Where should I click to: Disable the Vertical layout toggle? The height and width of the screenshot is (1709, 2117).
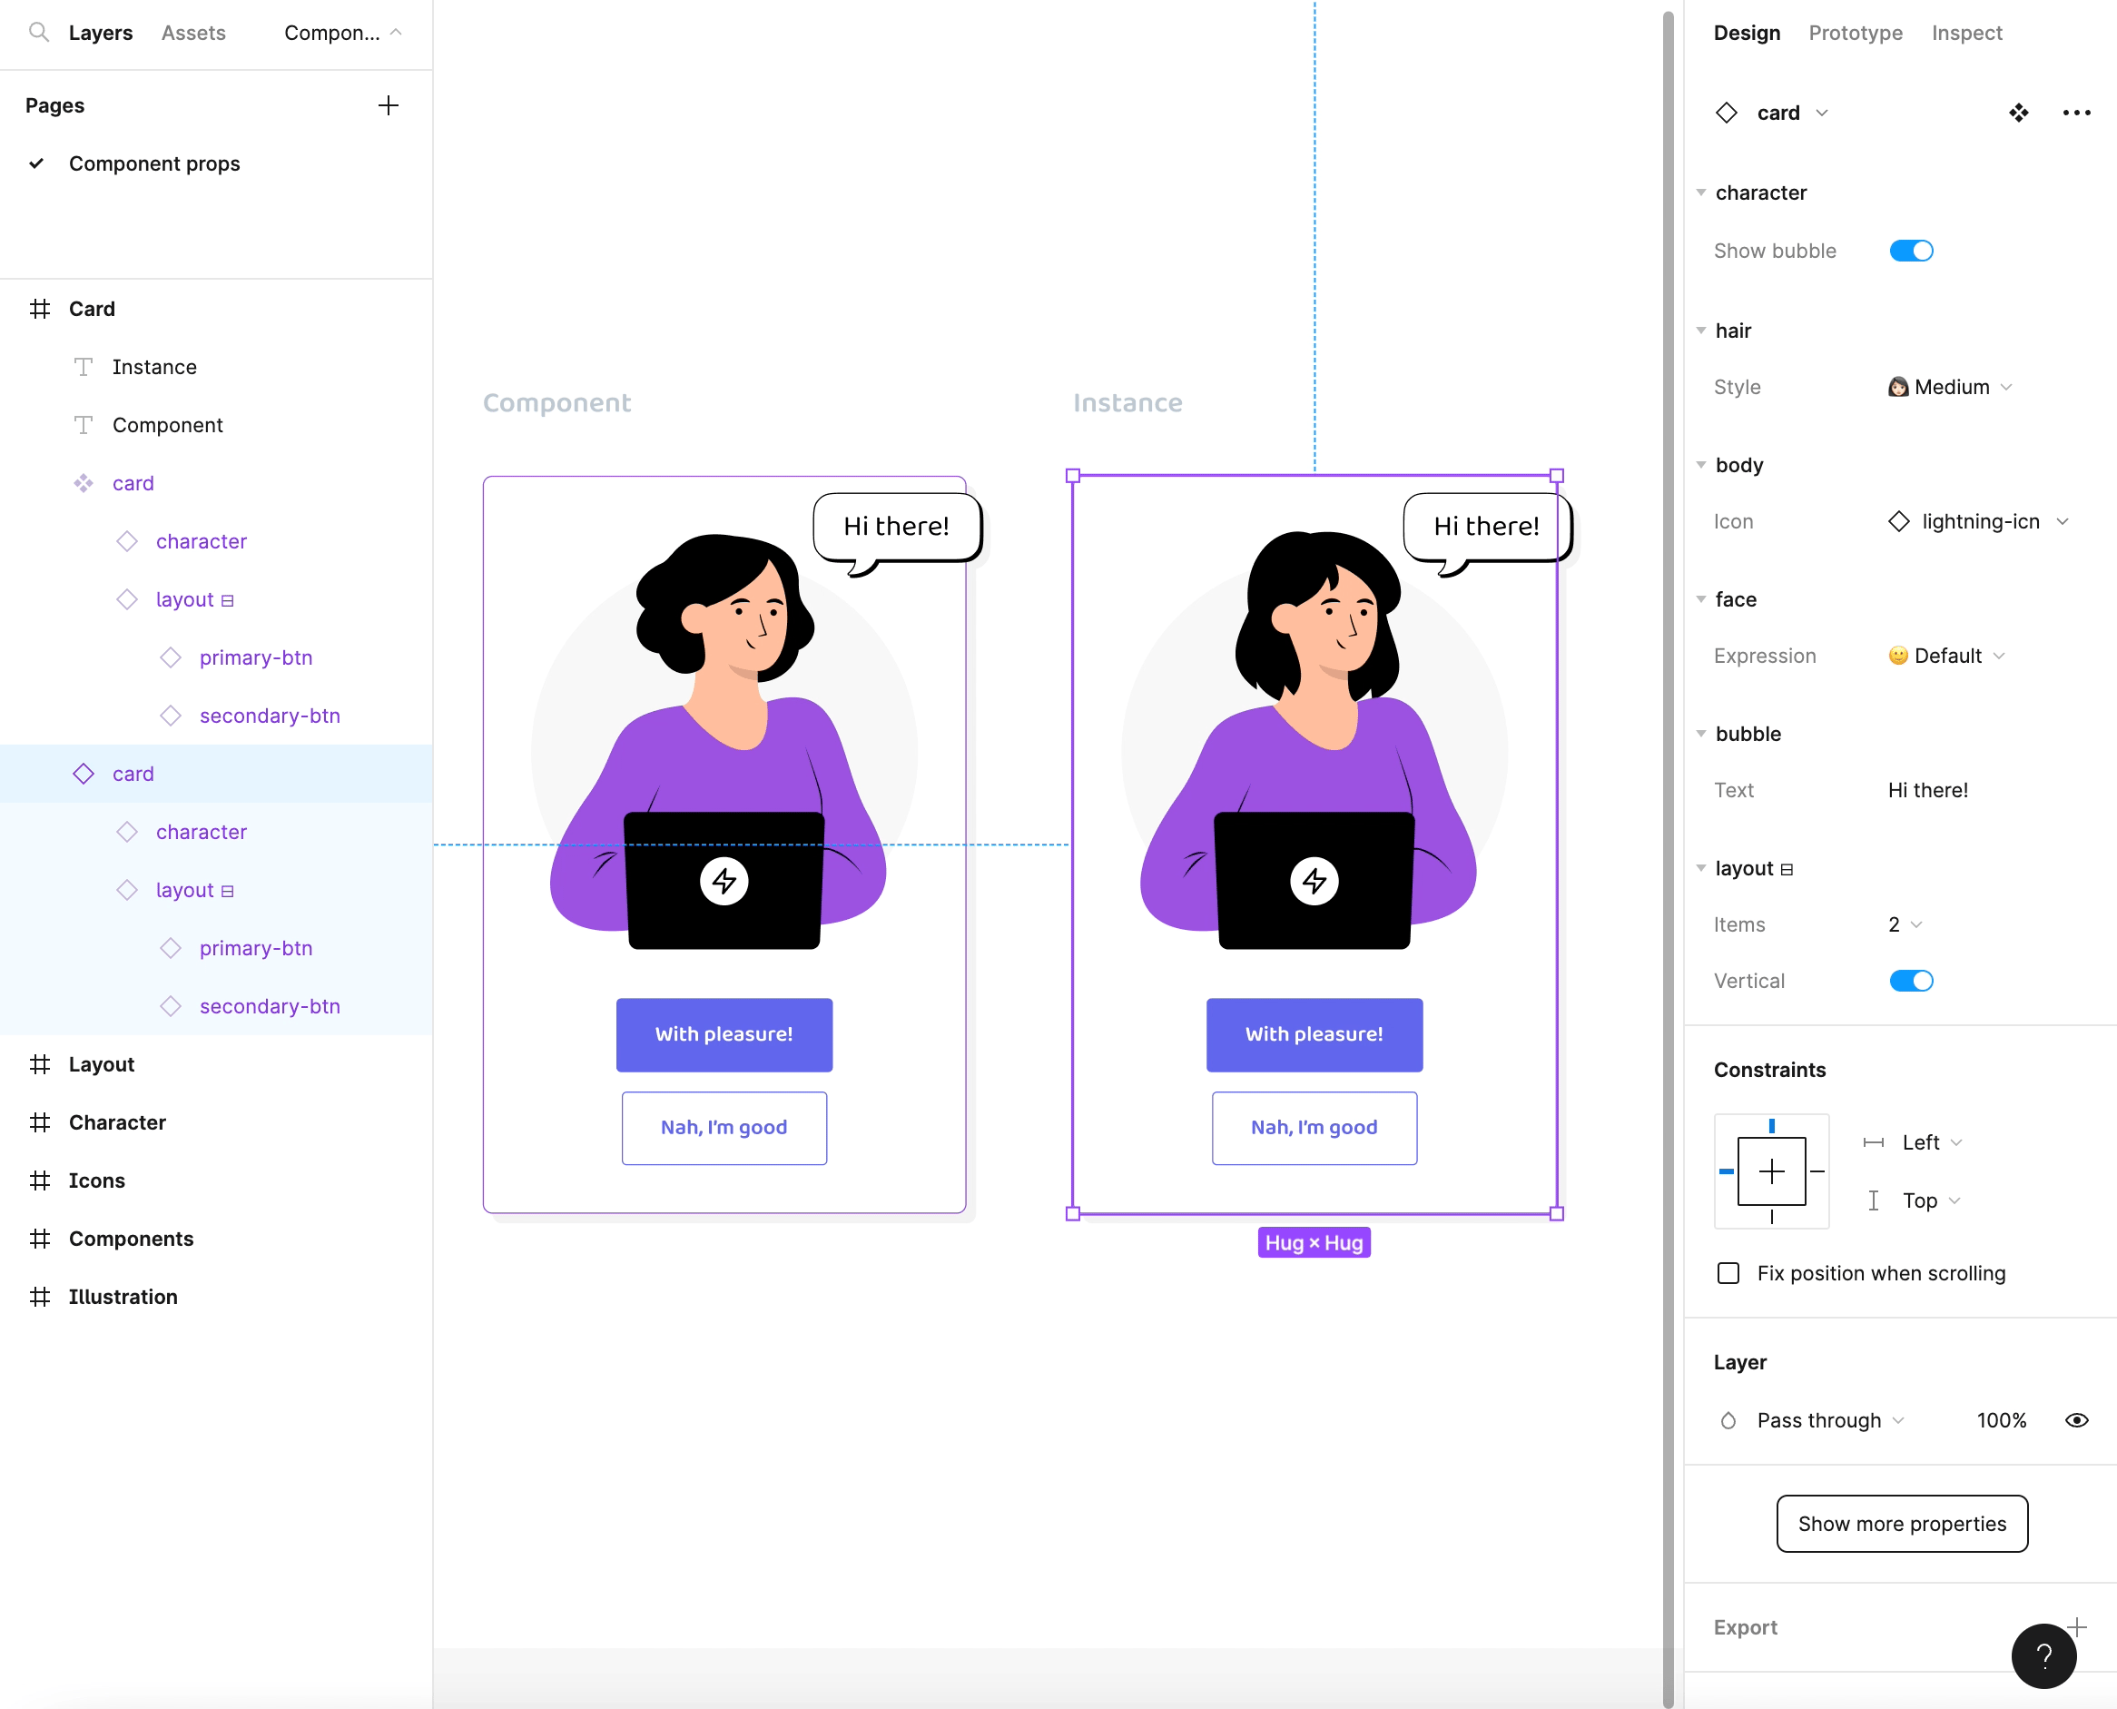tap(1910, 981)
